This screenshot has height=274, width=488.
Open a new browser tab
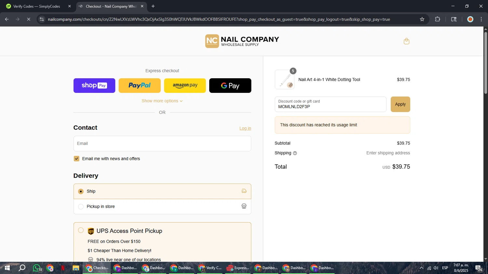[x=153, y=6]
